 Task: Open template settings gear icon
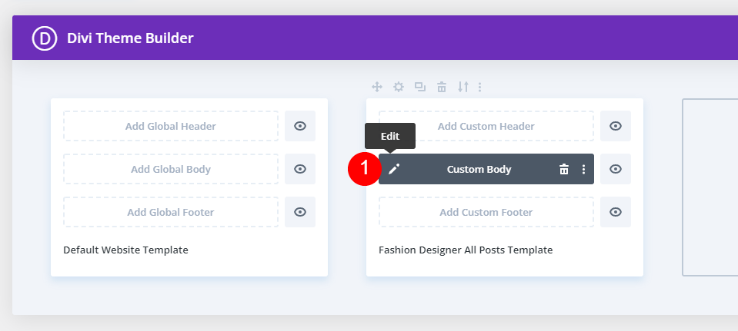pos(399,87)
